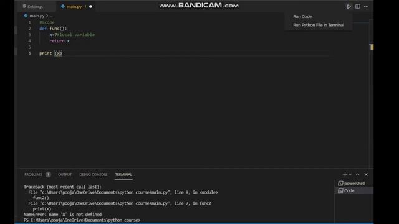
Task: Select the Terminal panel tab
Action: click(x=123, y=174)
